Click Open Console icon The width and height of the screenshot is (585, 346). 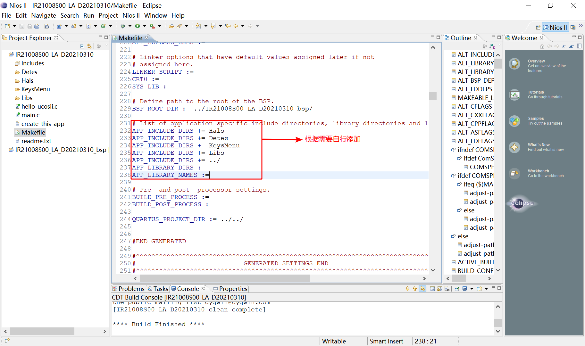(x=479, y=289)
